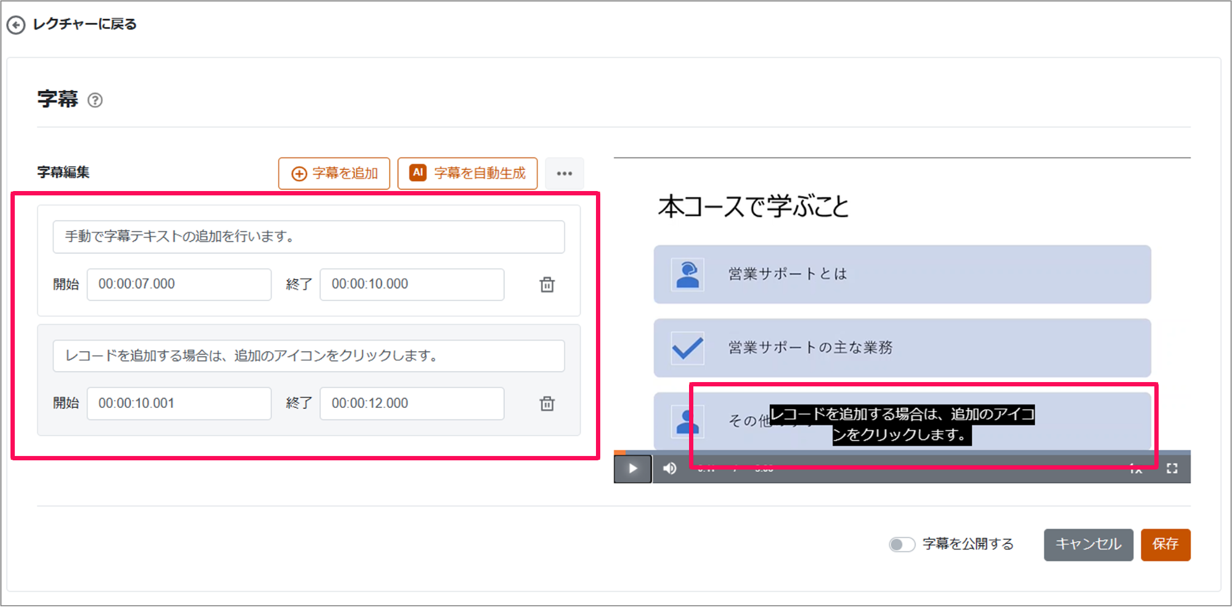Click the 字幕を追加 button
Viewport: 1232px width, 607px height.
click(x=334, y=173)
